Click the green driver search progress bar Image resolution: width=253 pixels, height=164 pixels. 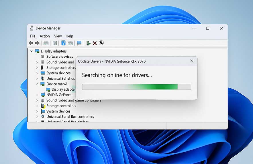(x=136, y=87)
